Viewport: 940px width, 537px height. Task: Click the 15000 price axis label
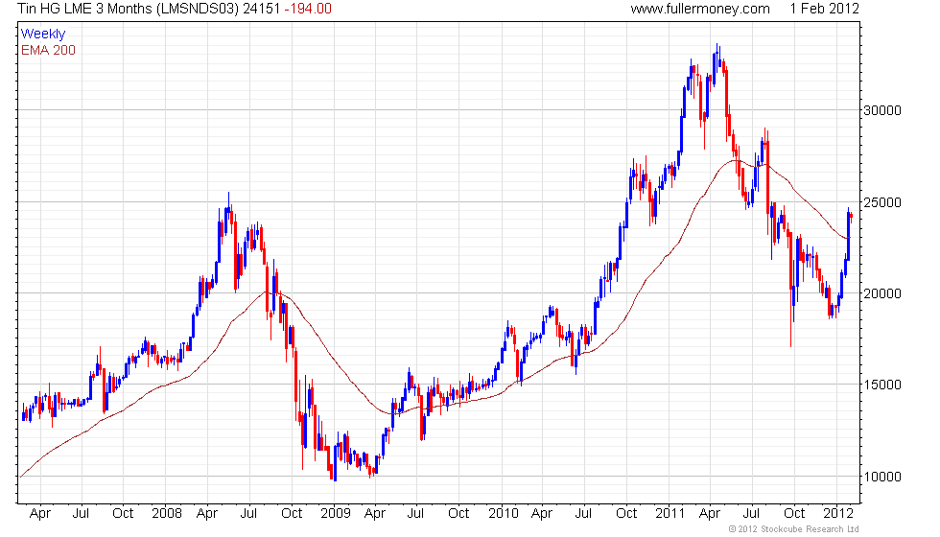(x=881, y=385)
